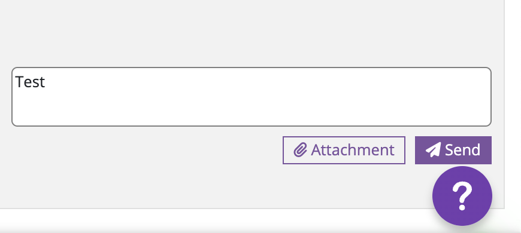Place cursor after the word Test

coord(46,82)
